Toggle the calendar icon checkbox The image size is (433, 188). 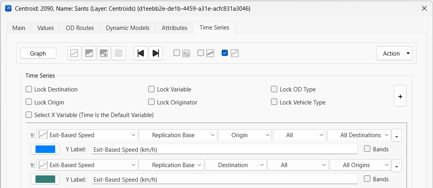(177, 53)
